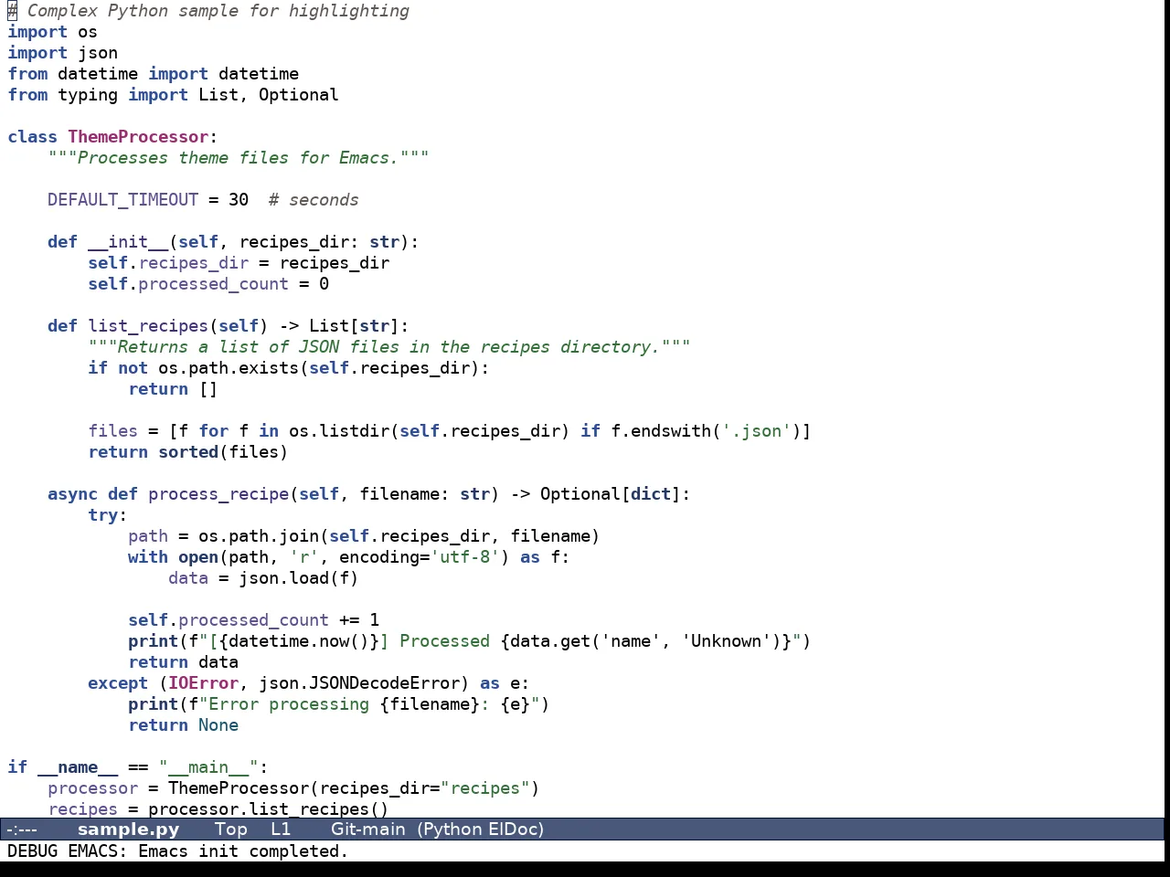
Task: Click self.processed_count = 0 line
Action: point(208,284)
